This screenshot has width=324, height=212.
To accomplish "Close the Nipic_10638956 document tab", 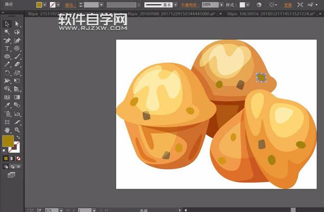I will (321, 14).
